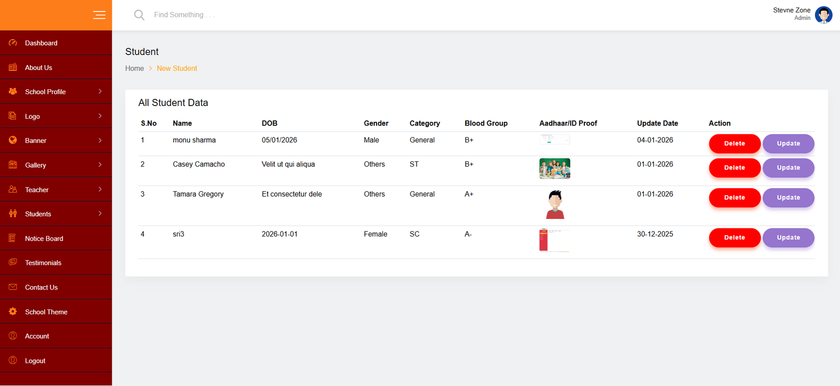Click the Update Date column header
Viewport: 840px width, 386px height.
coord(657,123)
